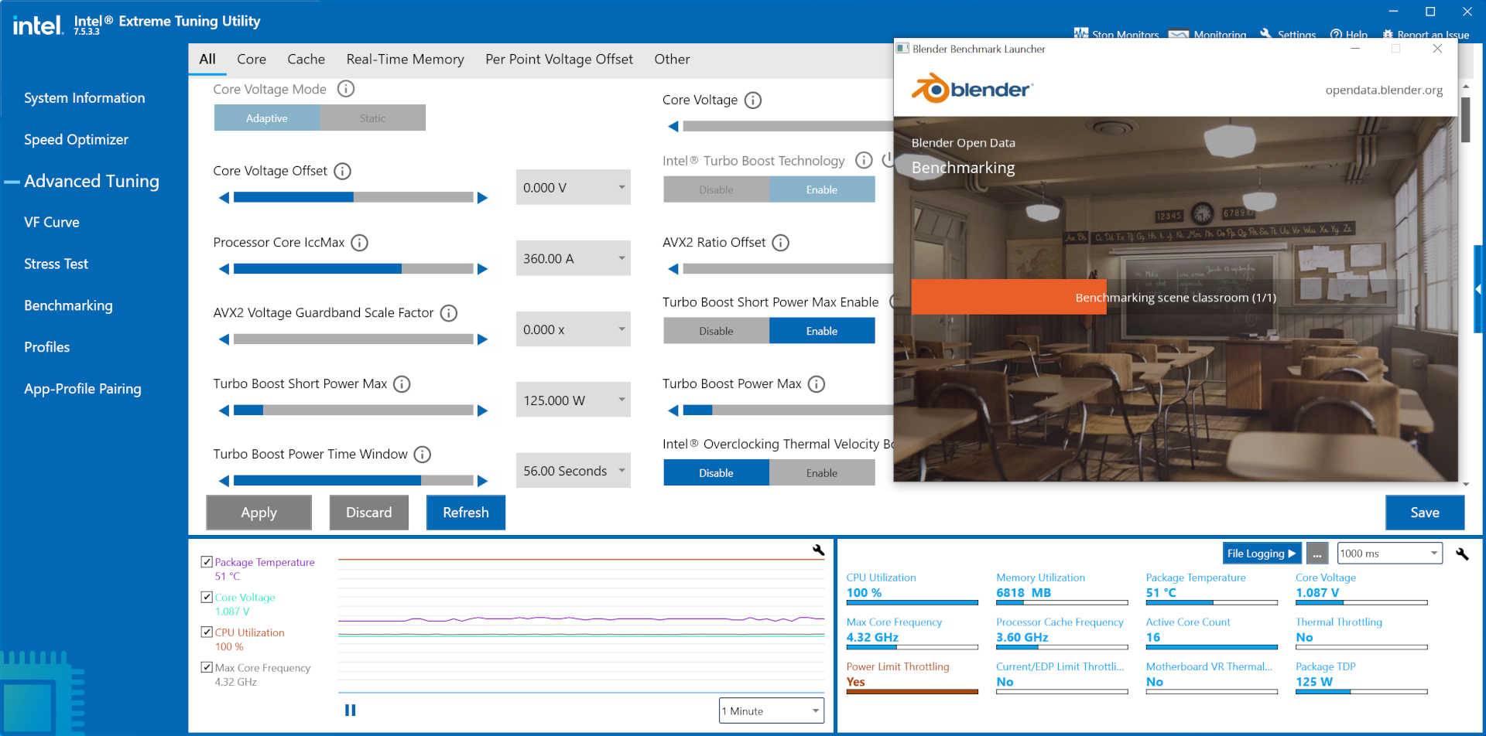Disable Turbo Boost Short Power Max Enable
The width and height of the screenshot is (1486, 736).
tap(716, 331)
